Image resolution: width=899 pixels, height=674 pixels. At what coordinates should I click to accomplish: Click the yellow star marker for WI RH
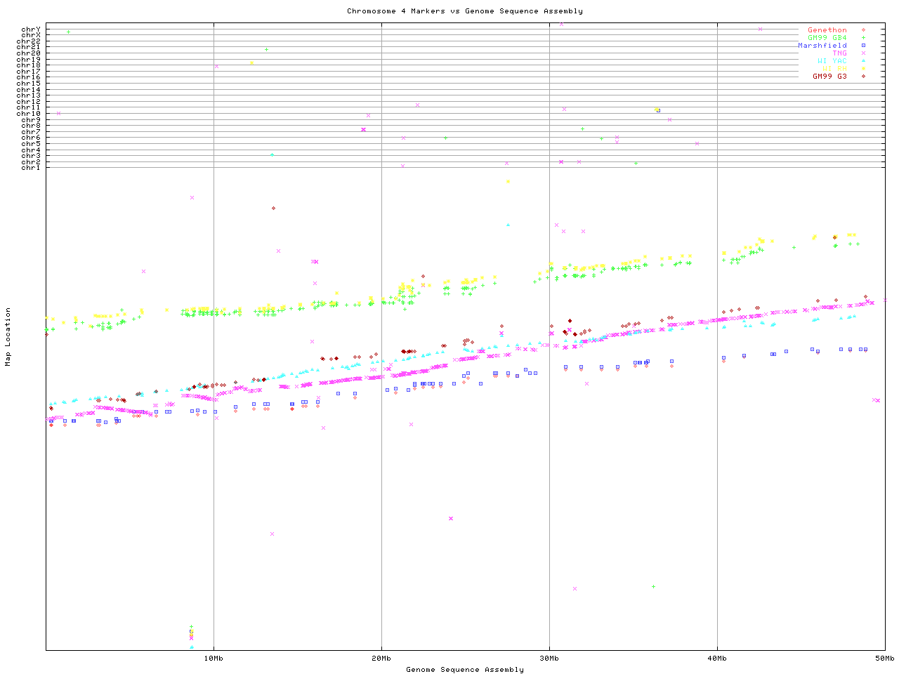(x=863, y=69)
